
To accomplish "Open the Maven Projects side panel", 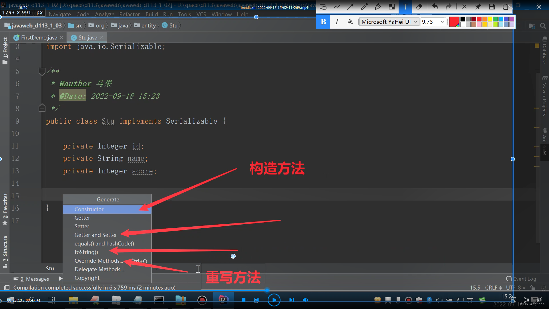I will click(544, 96).
